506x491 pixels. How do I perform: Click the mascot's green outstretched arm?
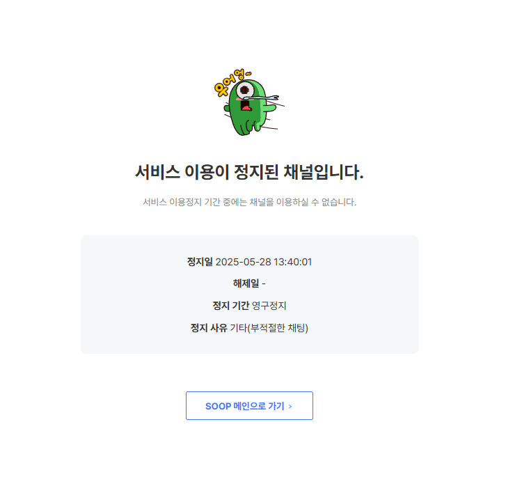(270, 108)
